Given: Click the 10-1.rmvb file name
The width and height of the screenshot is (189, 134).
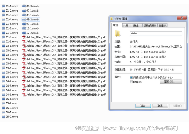Looking at the screenshot, I should pos(33,28).
